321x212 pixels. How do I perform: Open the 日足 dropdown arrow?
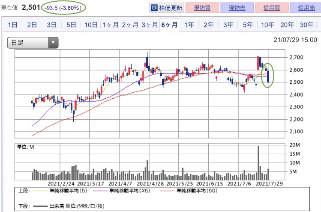53,42
